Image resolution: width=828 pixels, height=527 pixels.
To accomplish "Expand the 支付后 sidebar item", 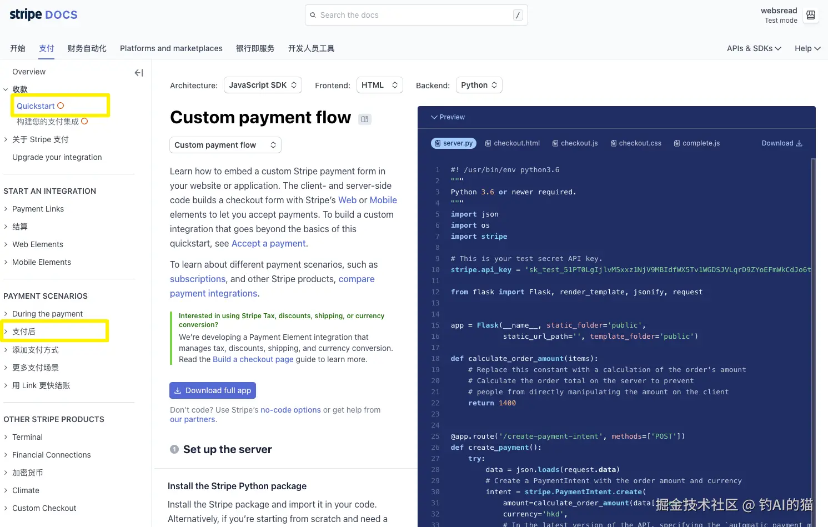I will pyautogui.click(x=6, y=332).
